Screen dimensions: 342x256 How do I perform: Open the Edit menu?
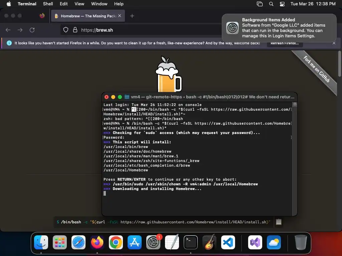coord(64,4)
